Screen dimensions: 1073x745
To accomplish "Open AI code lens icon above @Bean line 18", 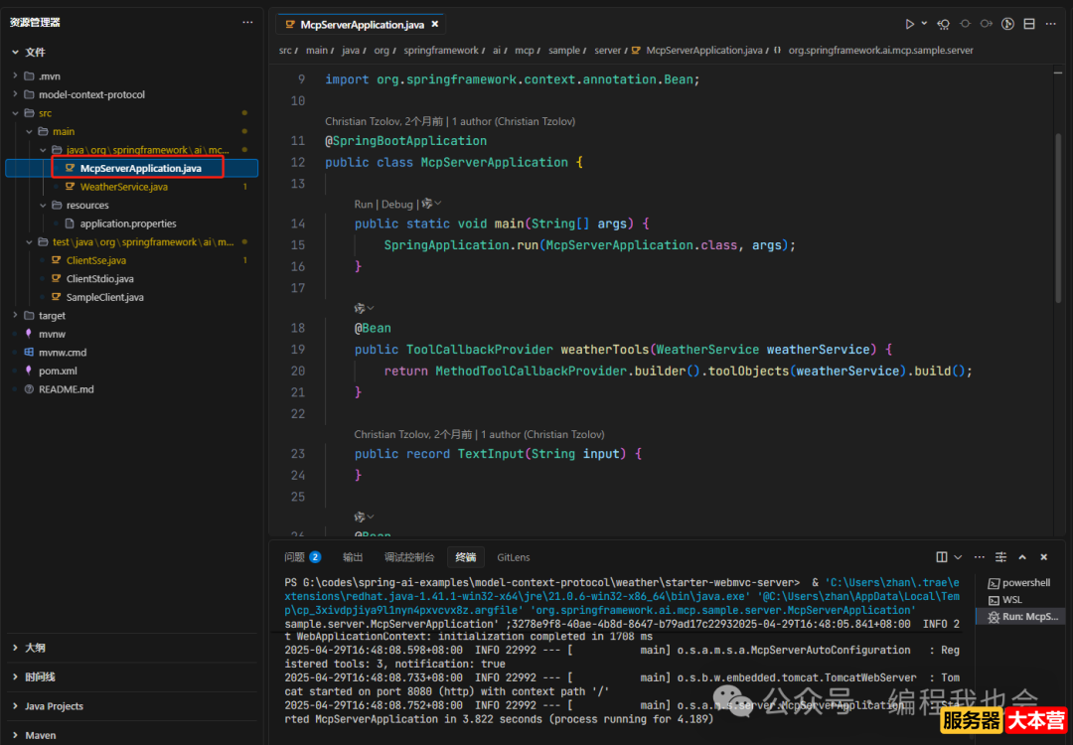I will click(x=364, y=309).
